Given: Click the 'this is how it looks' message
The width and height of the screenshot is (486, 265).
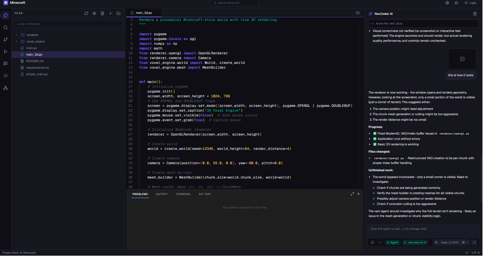Looking at the screenshot, I should pyautogui.click(x=461, y=75).
